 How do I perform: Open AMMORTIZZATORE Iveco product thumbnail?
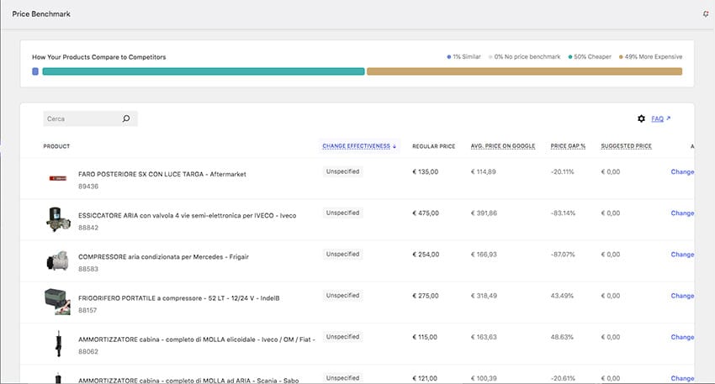58,344
